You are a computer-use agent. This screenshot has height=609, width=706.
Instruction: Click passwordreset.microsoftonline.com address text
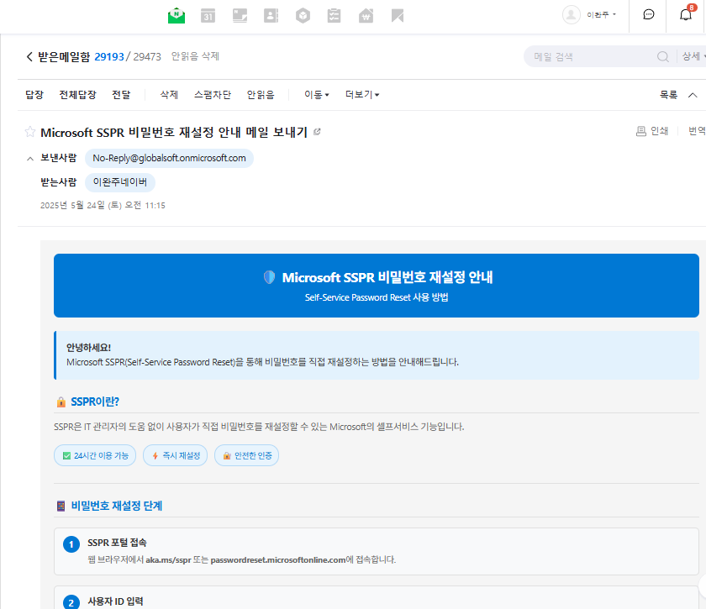[x=278, y=560]
